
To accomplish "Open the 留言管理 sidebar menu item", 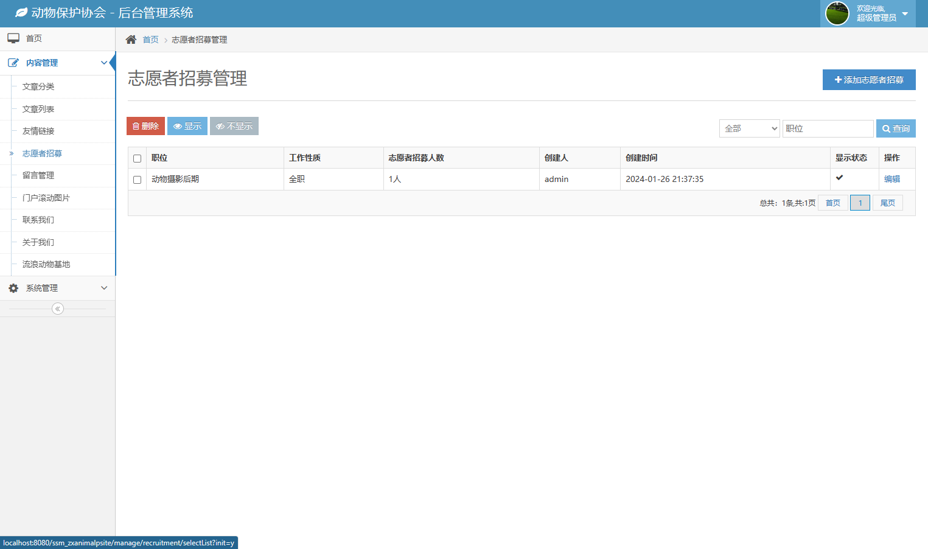I will click(40, 175).
